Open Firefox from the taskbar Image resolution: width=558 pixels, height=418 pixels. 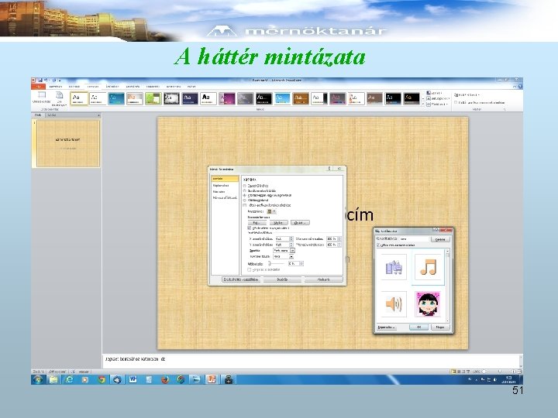point(165,379)
